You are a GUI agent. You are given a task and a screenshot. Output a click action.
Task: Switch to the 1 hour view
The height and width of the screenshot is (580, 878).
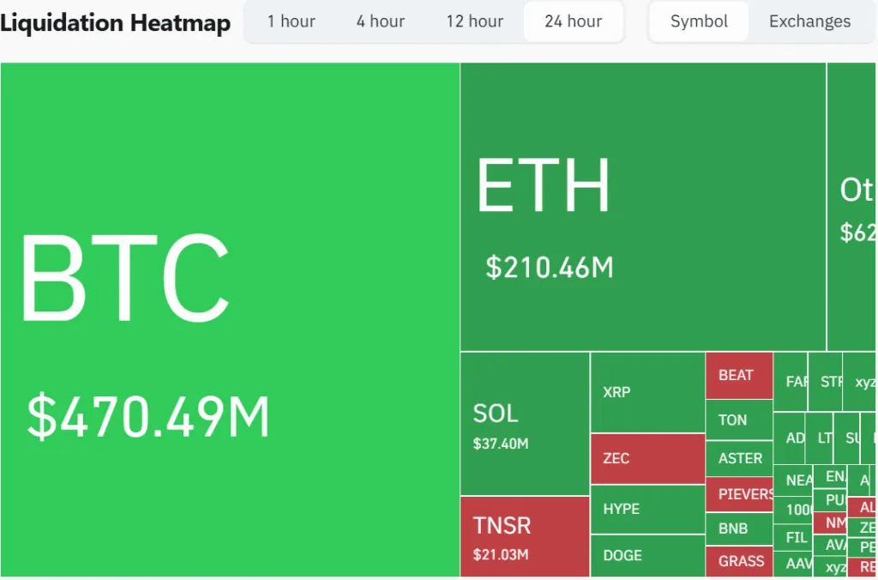[292, 21]
